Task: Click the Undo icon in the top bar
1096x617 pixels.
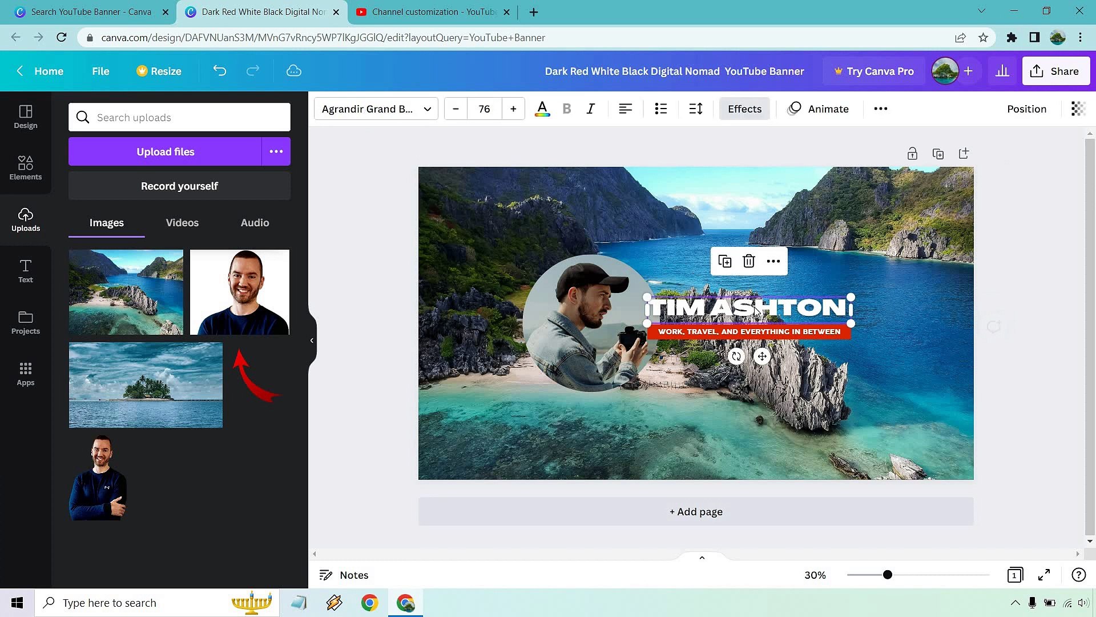Action: pos(219,70)
